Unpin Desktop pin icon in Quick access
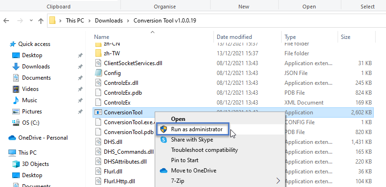The width and height of the screenshot is (386, 187). click(x=80, y=55)
